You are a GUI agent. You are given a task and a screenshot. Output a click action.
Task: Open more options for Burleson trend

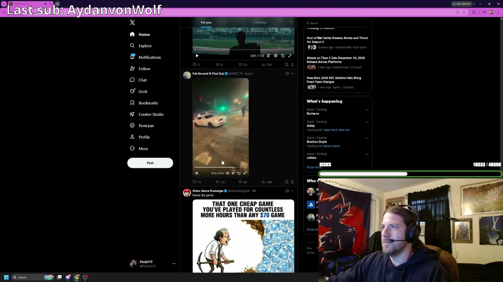(x=367, y=110)
